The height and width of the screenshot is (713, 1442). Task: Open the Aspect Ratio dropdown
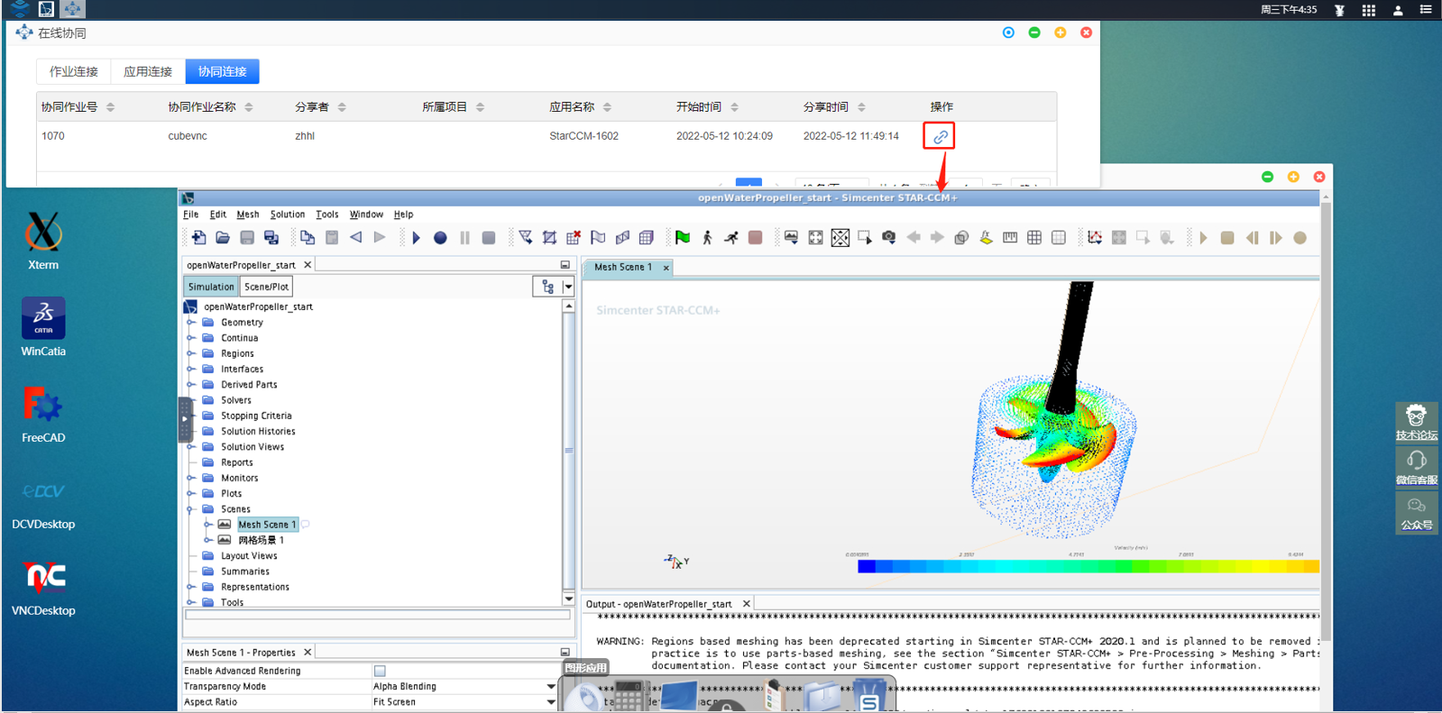tap(551, 702)
